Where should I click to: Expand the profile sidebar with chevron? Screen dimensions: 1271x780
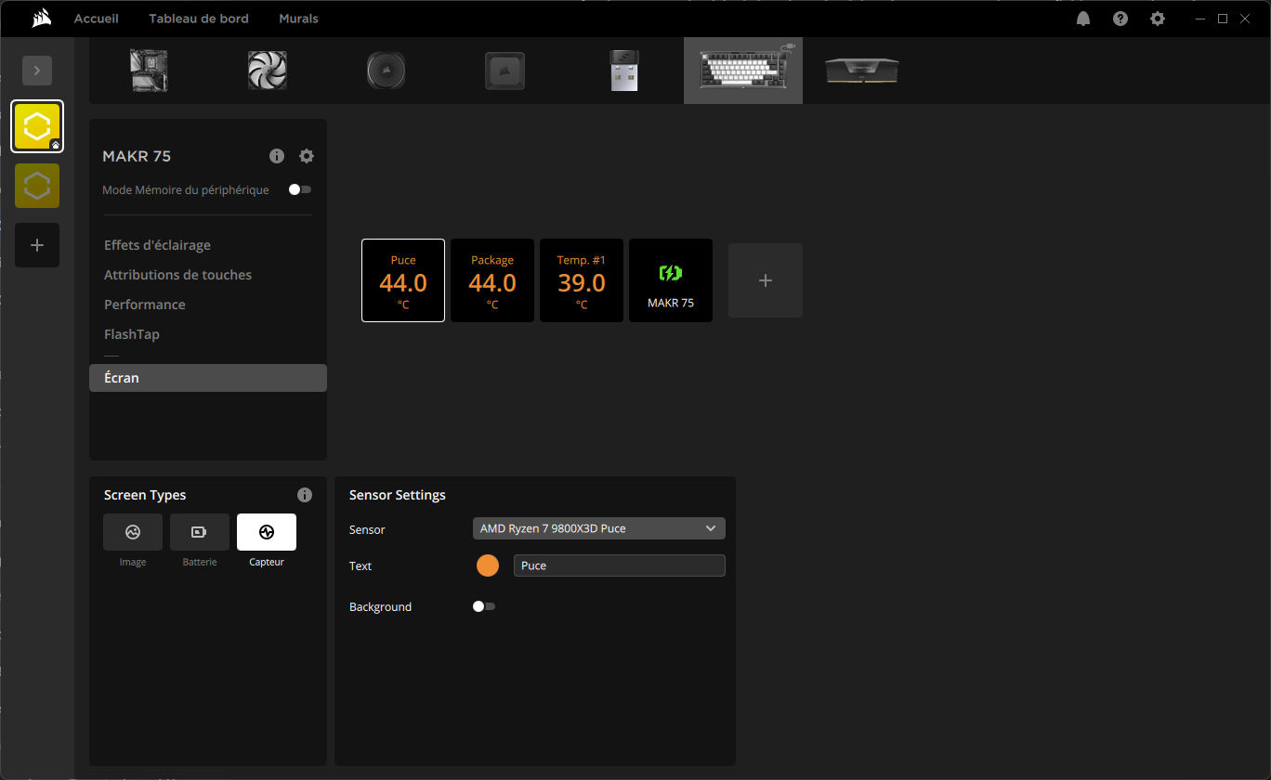[x=37, y=71]
